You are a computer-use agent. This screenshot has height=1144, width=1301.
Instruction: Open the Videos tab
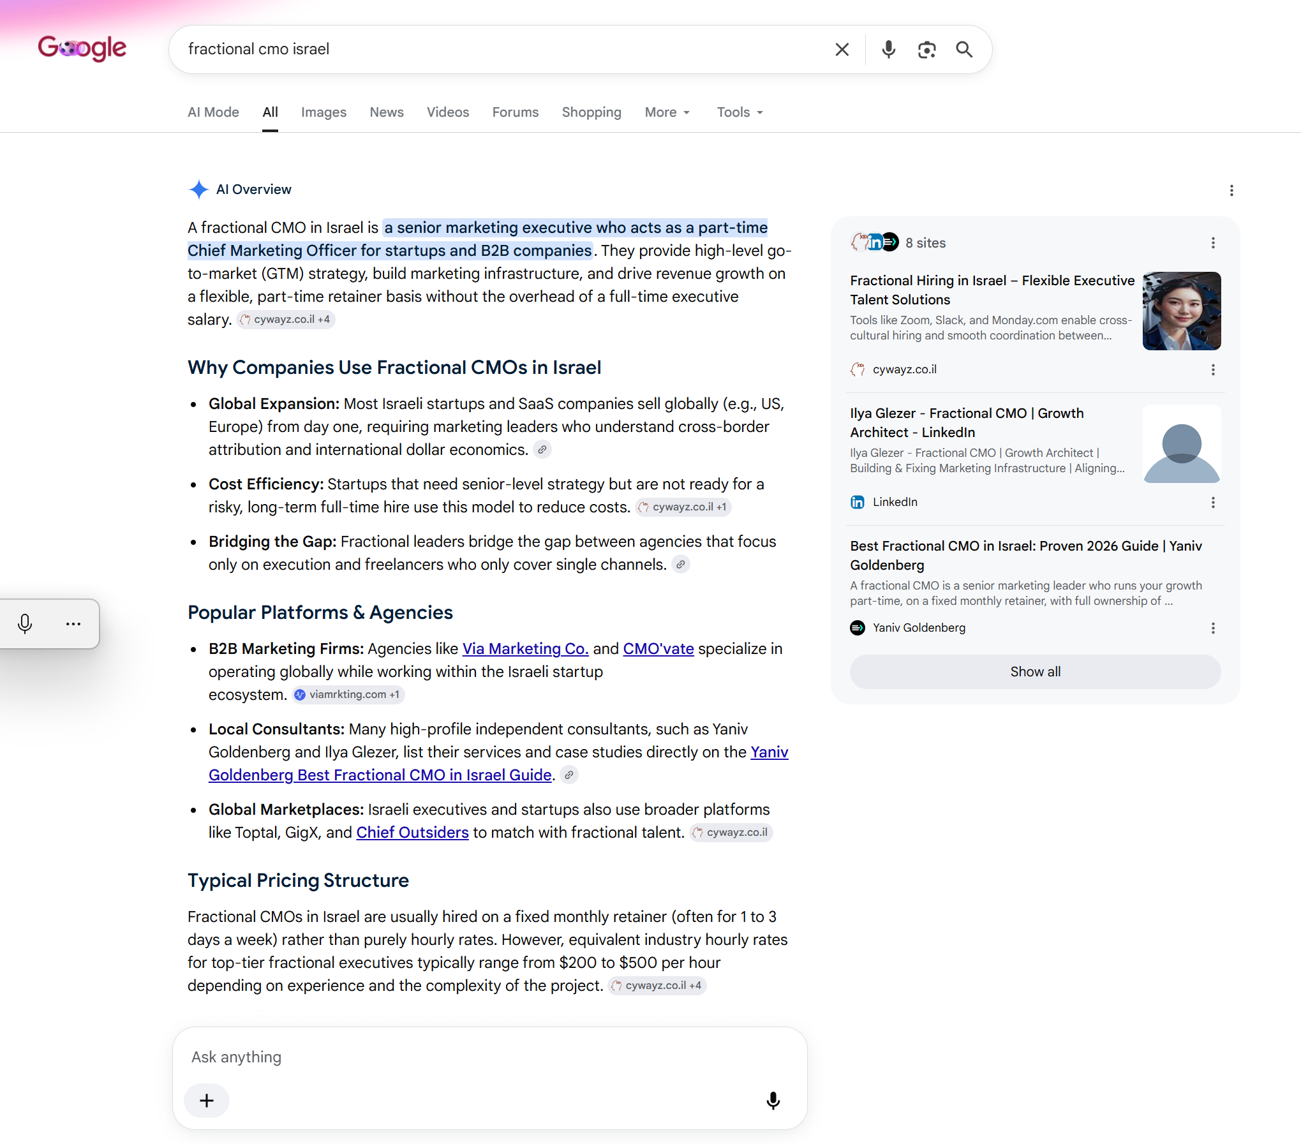click(x=448, y=112)
